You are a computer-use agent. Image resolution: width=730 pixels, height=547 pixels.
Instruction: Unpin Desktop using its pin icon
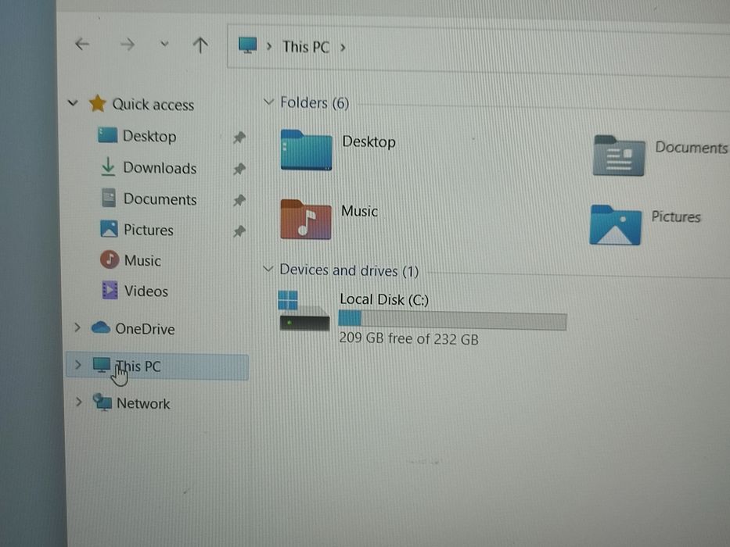(x=239, y=138)
